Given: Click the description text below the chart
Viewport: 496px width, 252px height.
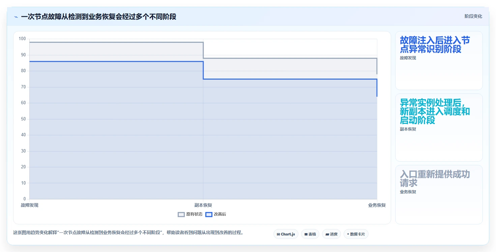Looking at the screenshot, I should click(128, 233).
